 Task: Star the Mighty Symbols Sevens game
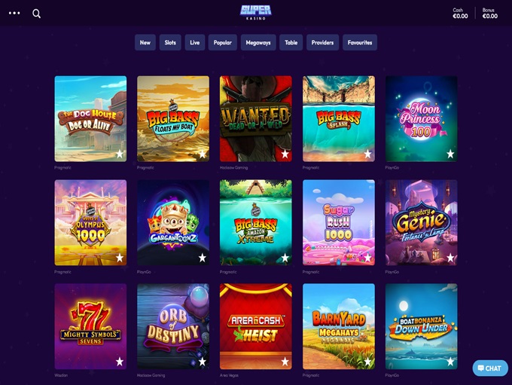click(120, 362)
